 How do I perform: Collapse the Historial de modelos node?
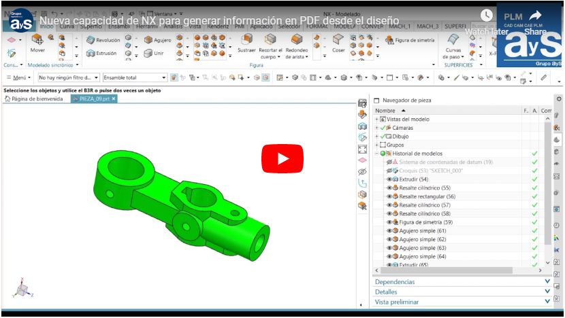pos(376,154)
